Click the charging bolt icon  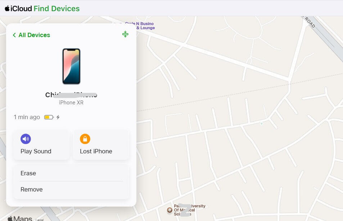tap(58, 117)
